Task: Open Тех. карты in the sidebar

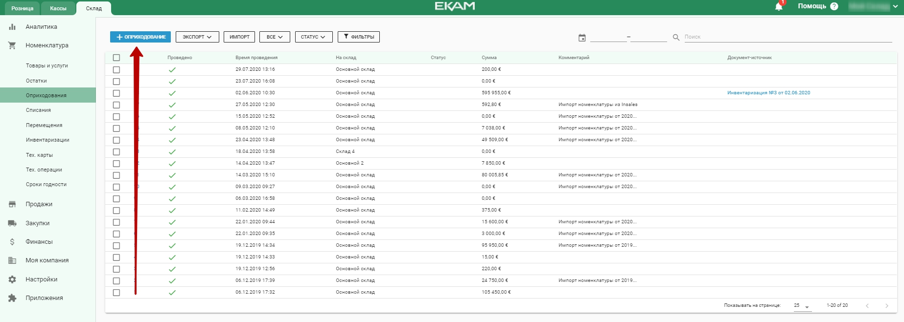Action: click(39, 155)
